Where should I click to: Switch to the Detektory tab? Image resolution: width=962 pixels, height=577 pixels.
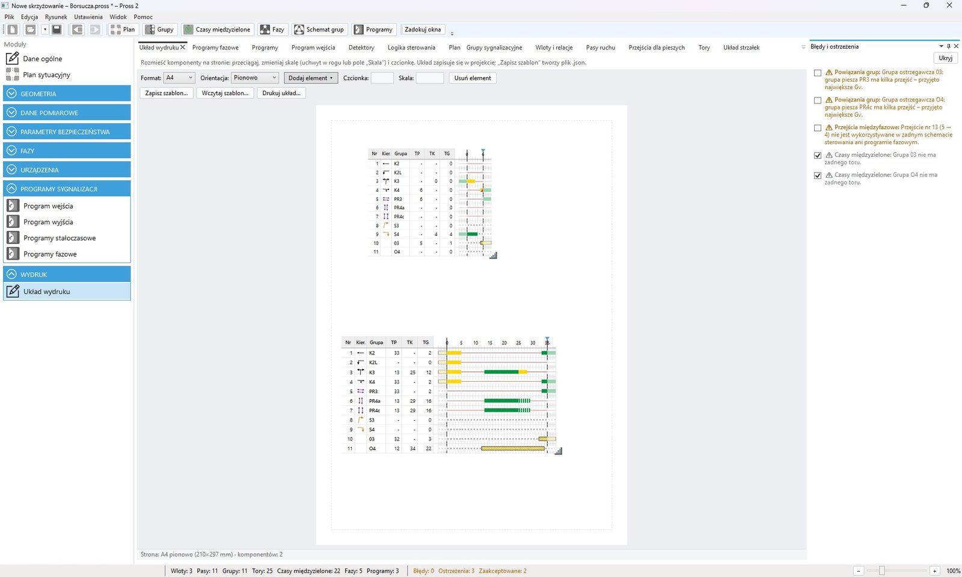coord(361,47)
